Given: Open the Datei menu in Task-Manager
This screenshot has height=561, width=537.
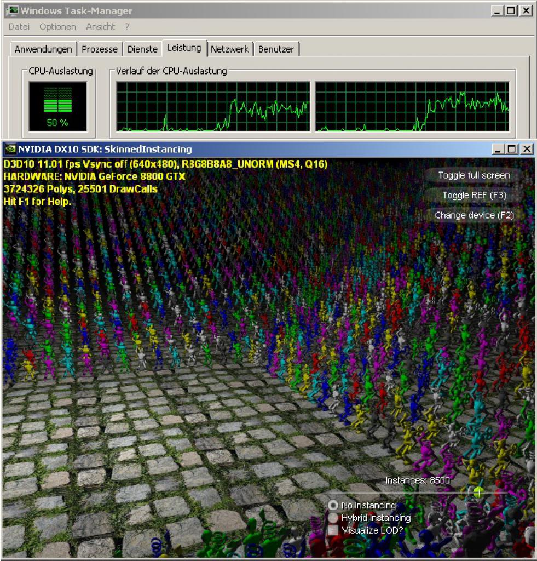Looking at the screenshot, I should coord(19,27).
